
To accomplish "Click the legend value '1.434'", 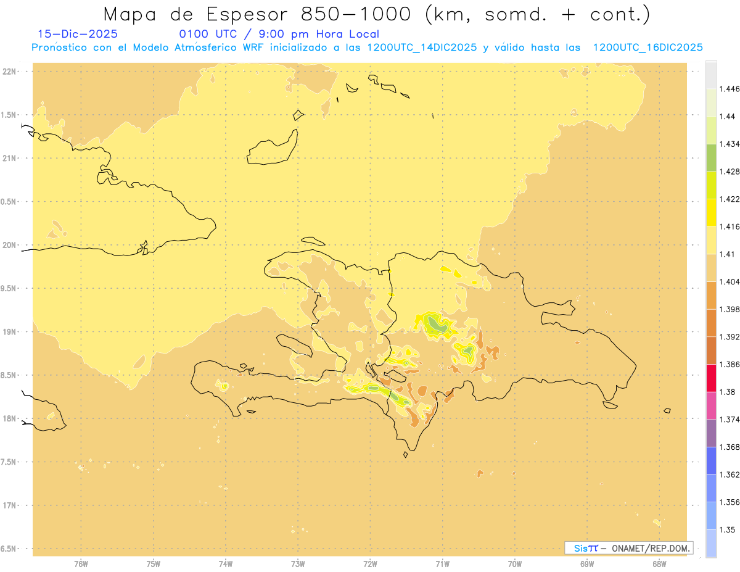I will point(730,144).
